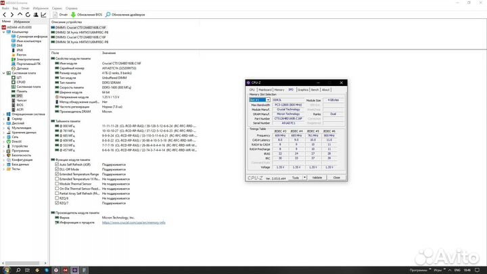Select DIMM1 Crucial module in device list
The width and height of the screenshot is (487, 274).
point(80,27)
